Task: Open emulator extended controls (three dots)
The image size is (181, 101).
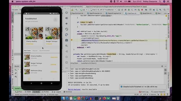Action: pos(66,68)
